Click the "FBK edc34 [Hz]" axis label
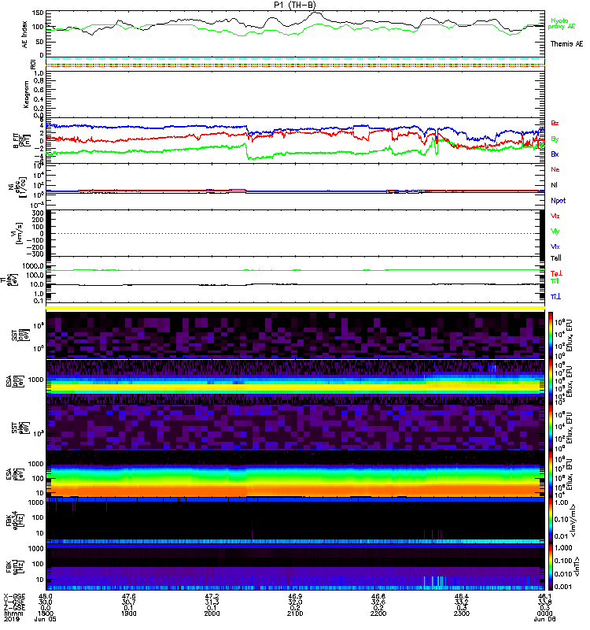Viewport: 590px width, 630px height. click(14, 521)
